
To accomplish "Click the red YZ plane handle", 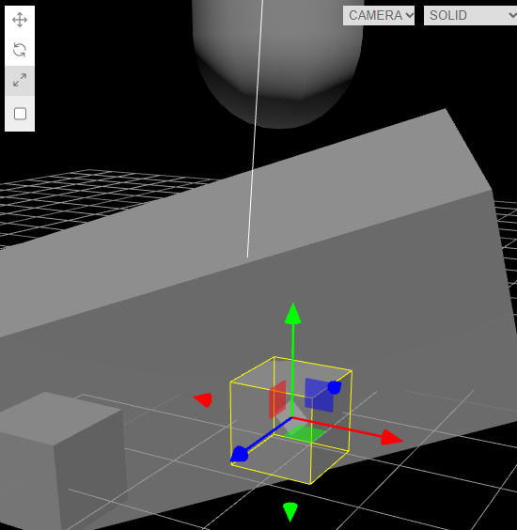I will click(277, 399).
